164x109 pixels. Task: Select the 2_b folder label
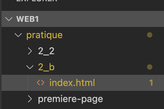pos(46,67)
